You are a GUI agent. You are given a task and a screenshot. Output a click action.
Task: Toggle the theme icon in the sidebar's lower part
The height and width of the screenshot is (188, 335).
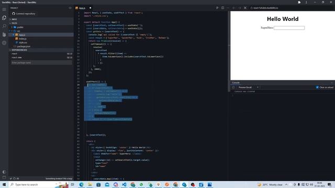[x=4, y=172]
